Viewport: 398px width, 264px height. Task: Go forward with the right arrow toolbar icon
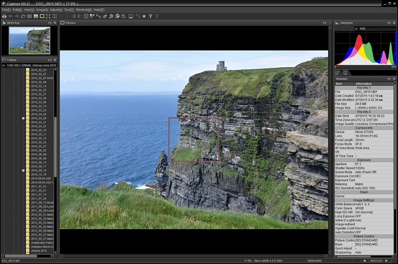(x=17, y=16)
